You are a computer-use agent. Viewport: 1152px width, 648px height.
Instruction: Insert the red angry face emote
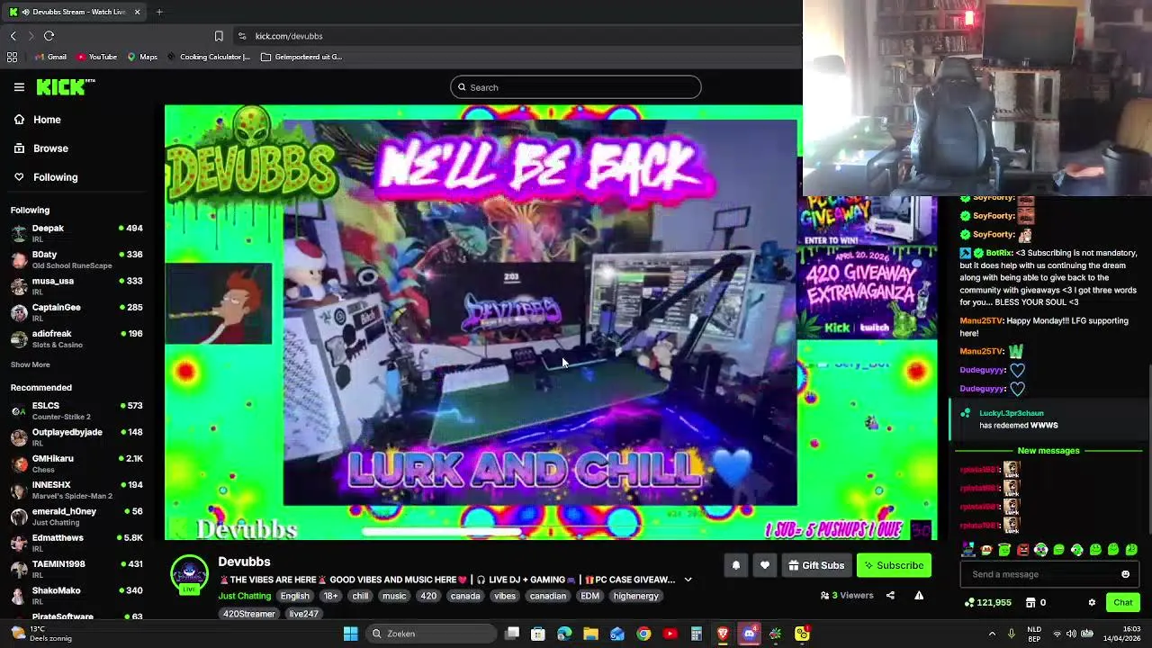click(1022, 550)
